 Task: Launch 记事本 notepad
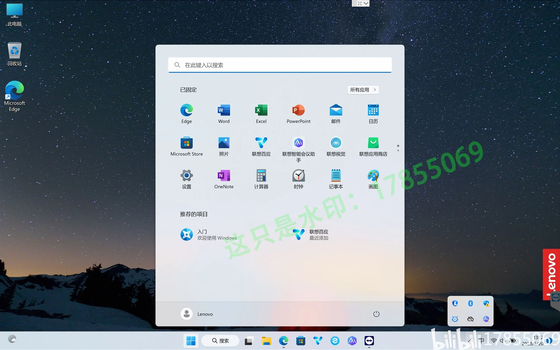pyautogui.click(x=336, y=179)
